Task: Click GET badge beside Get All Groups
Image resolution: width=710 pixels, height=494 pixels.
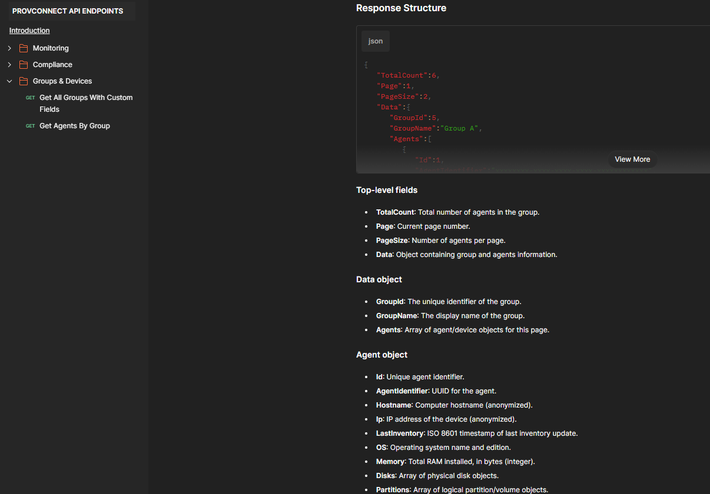Action: coord(31,98)
